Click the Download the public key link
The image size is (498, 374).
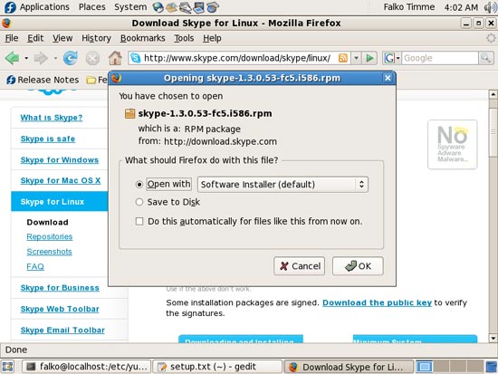tap(377, 302)
